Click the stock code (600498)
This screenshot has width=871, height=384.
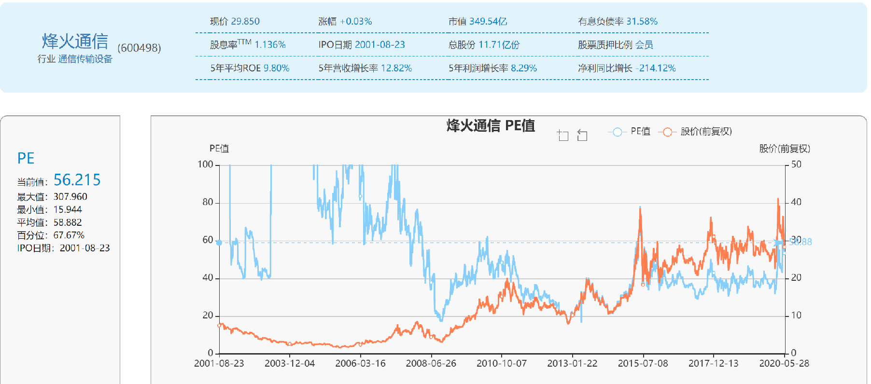point(139,48)
